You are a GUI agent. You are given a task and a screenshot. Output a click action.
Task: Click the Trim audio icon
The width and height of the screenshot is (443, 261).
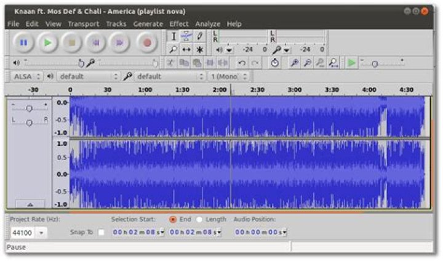[x=210, y=63]
